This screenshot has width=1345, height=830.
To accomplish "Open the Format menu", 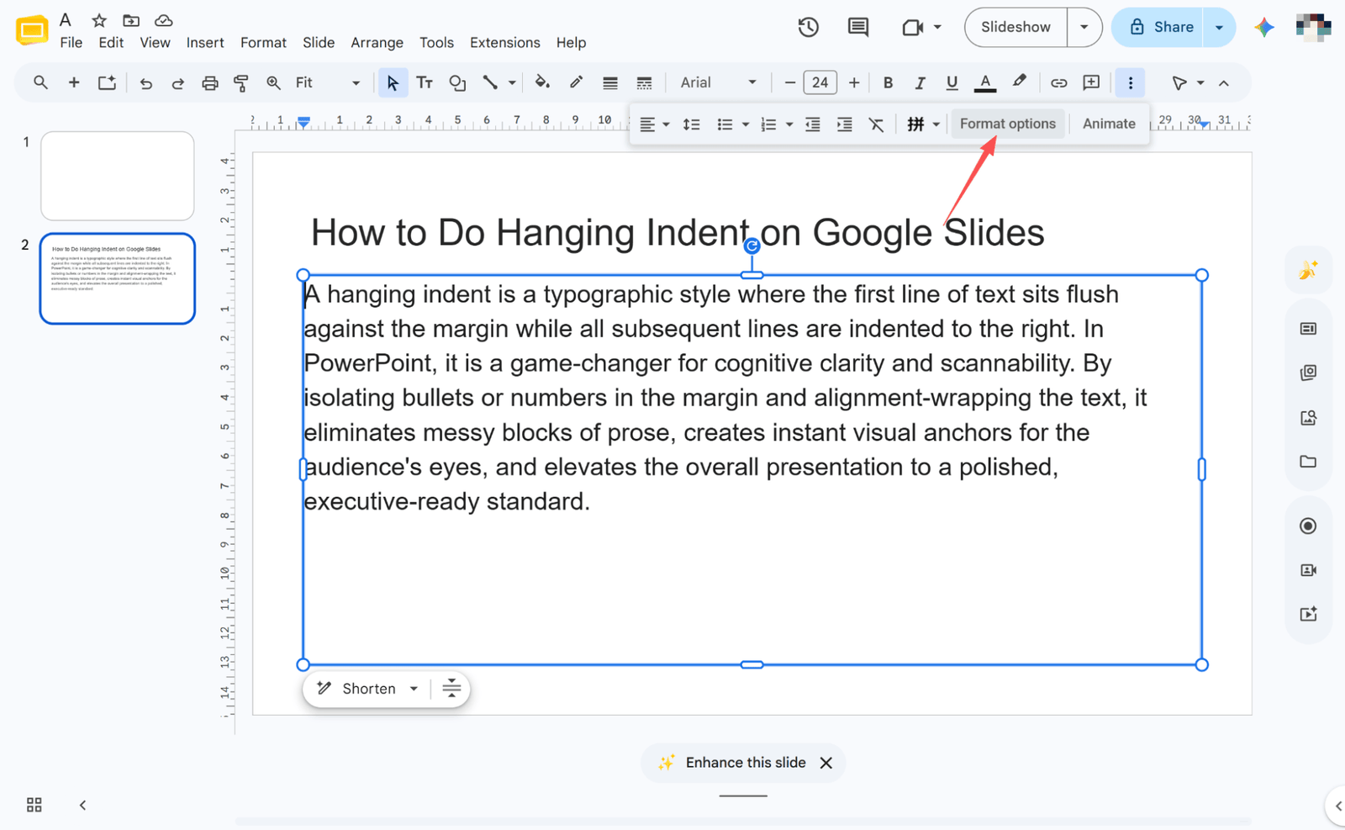I will 263,43.
